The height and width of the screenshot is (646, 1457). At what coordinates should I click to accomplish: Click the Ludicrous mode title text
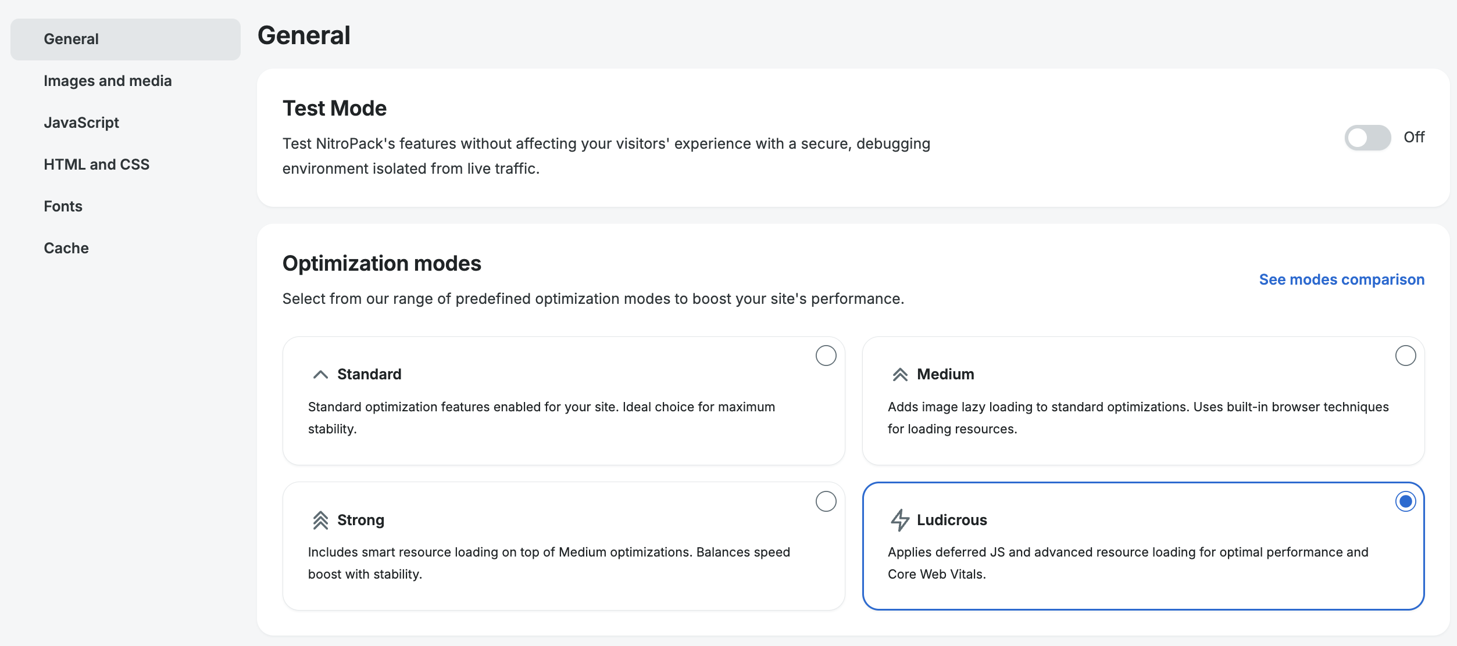(x=952, y=520)
